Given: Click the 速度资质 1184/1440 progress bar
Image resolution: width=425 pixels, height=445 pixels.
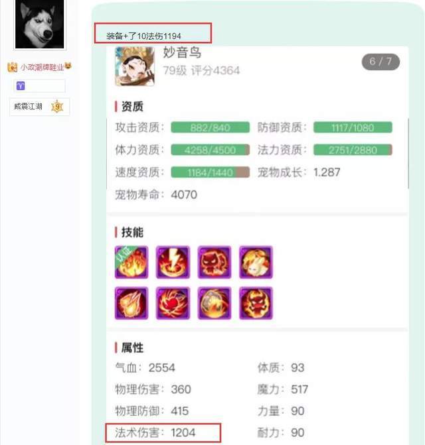Looking at the screenshot, I should 211,172.
